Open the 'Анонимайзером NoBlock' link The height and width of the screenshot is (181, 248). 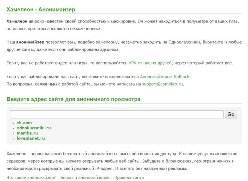pyautogui.click(x=165, y=77)
